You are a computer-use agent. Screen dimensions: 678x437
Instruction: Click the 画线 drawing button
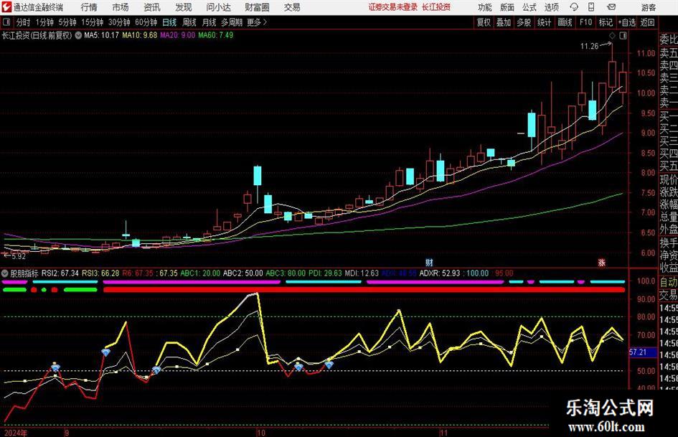click(x=565, y=22)
